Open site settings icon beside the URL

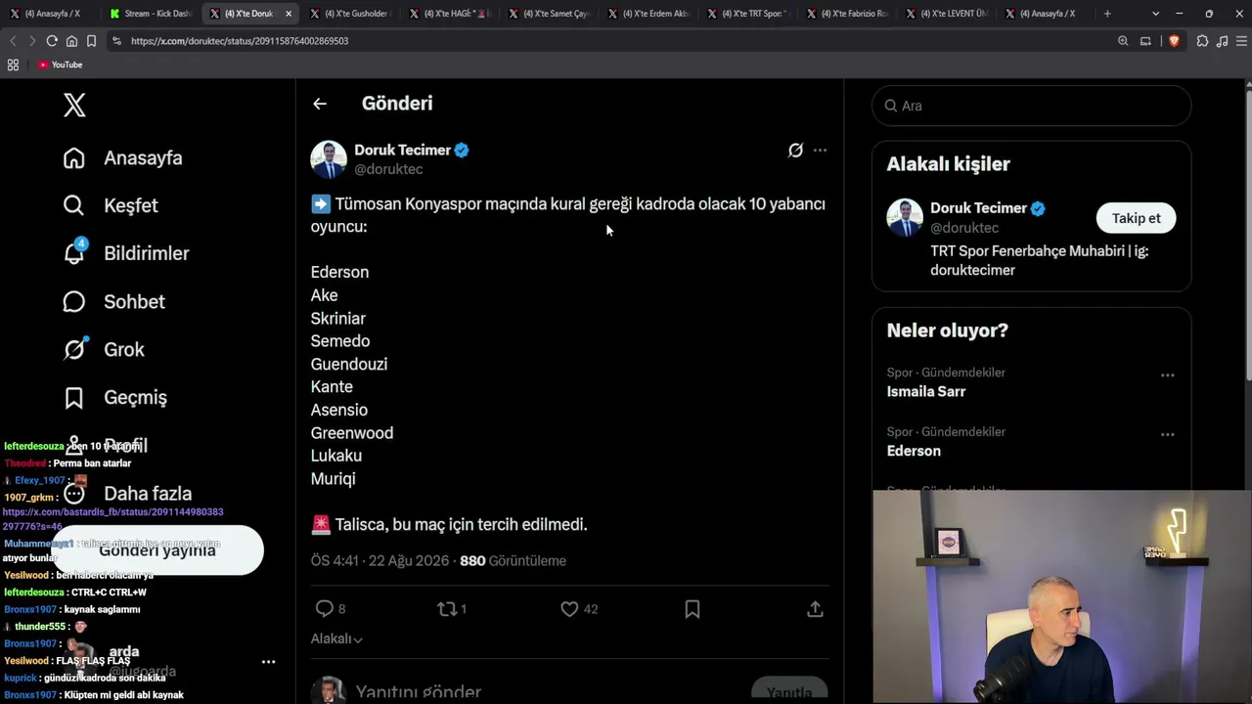(x=116, y=41)
